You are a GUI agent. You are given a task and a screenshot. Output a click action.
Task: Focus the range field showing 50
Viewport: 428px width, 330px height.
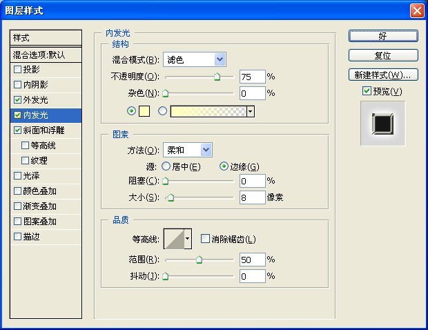[x=253, y=260]
